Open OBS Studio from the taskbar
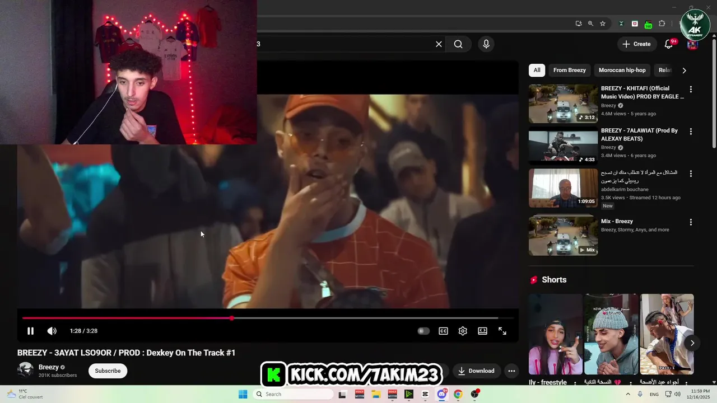 [475, 394]
